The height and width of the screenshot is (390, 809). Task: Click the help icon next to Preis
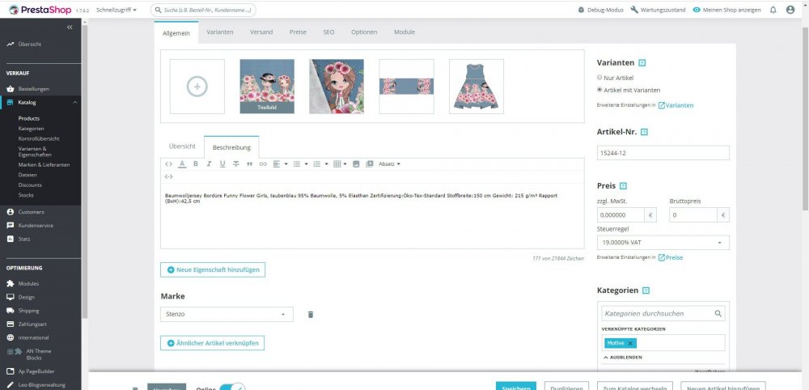pyautogui.click(x=623, y=186)
